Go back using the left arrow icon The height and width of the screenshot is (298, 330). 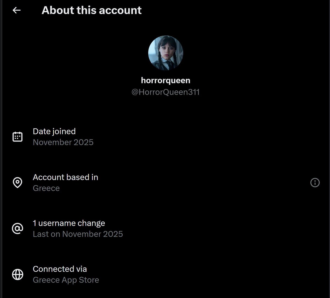[x=17, y=10]
